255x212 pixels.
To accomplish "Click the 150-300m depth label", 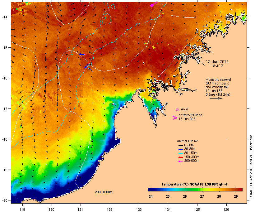I will tap(192, 157).
